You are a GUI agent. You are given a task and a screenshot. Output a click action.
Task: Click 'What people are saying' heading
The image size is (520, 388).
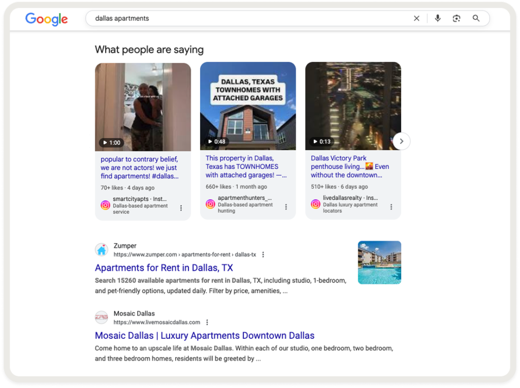point(149,50)
